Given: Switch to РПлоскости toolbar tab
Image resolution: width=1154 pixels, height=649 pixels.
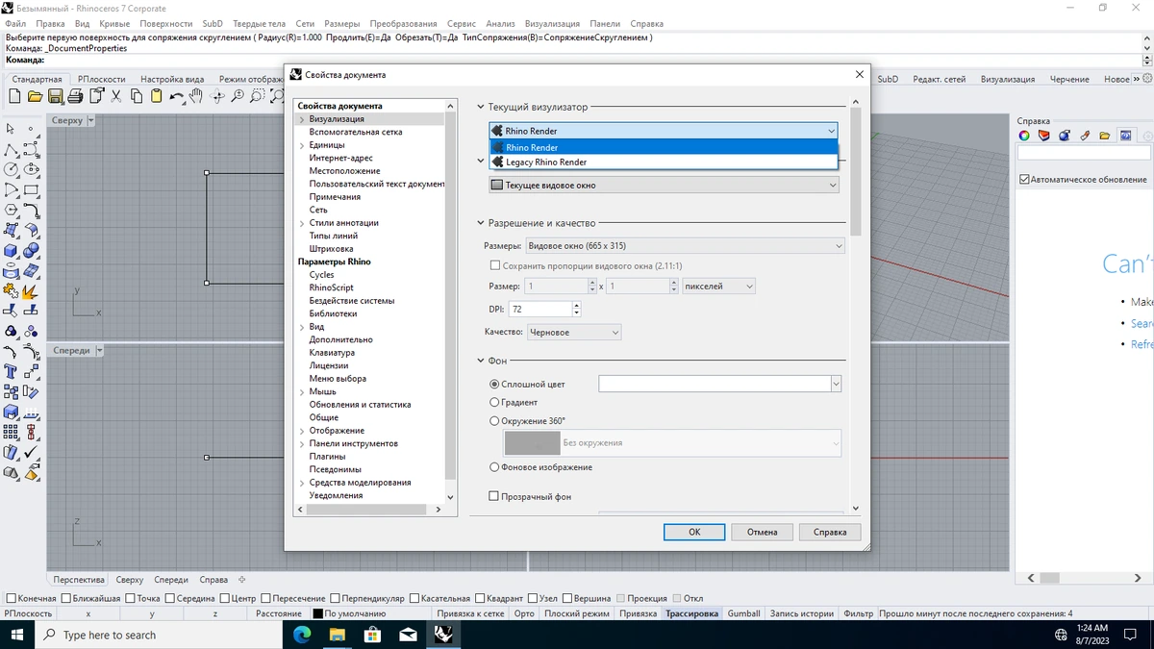Looking at the screenshot, I should point(102,79).
